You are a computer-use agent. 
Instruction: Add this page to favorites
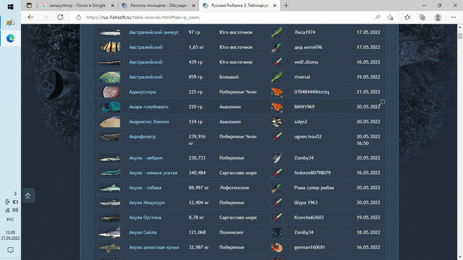click(x=390, y=17)
